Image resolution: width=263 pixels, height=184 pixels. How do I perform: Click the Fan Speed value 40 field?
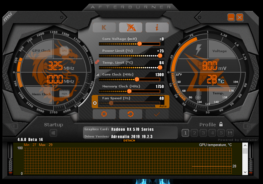click(162, 98)
